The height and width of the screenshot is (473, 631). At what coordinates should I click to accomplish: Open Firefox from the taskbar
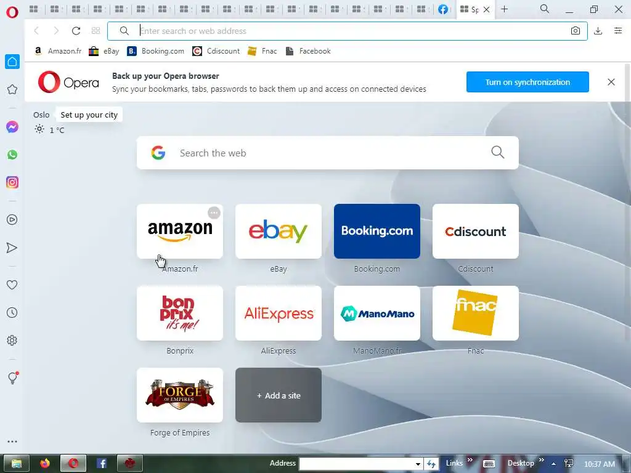tap(44, 463)
